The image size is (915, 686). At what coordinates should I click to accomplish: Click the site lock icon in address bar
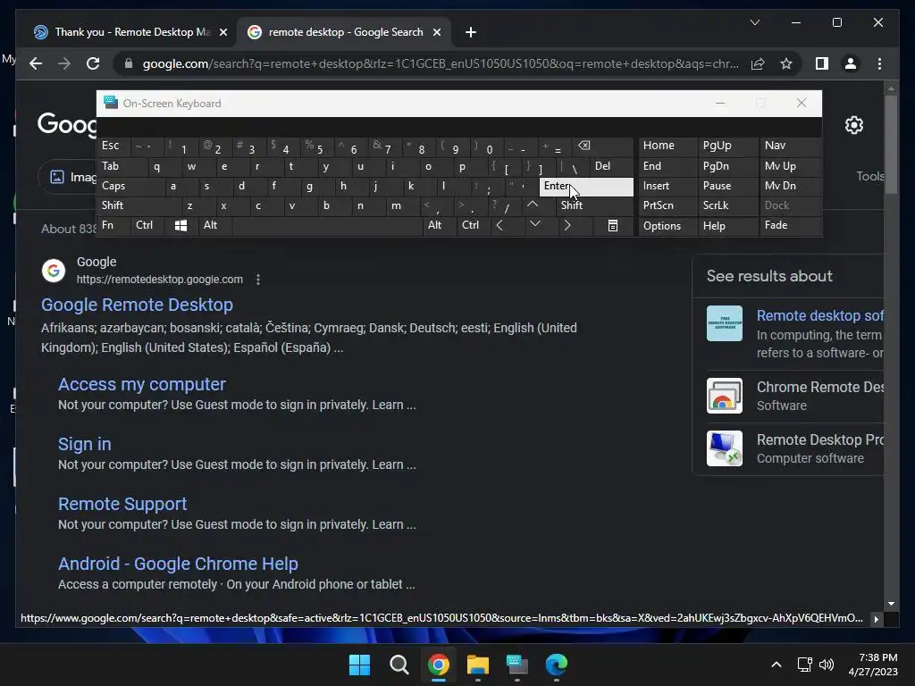coord(129,63)
